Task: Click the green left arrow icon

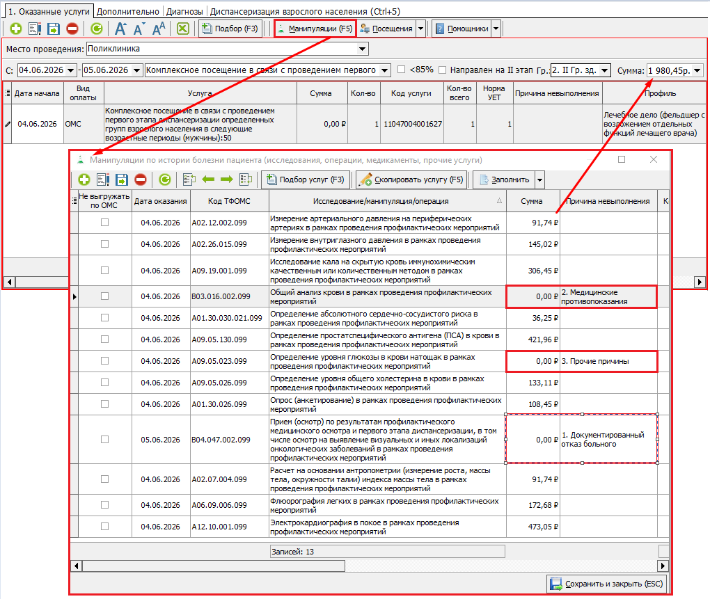Action: [208, 179]
